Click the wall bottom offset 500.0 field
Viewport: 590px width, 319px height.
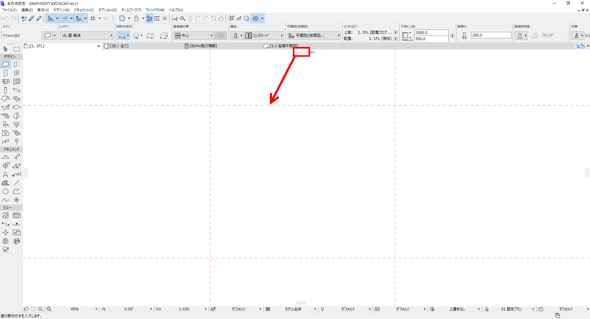click(431, 39)
